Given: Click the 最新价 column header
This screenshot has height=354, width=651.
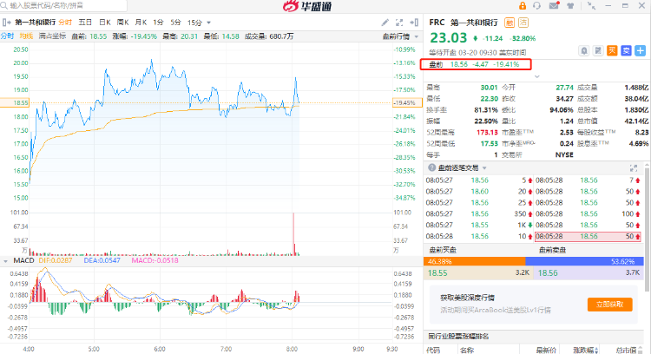Looking at the screenshot, I should tap(546, 351).
